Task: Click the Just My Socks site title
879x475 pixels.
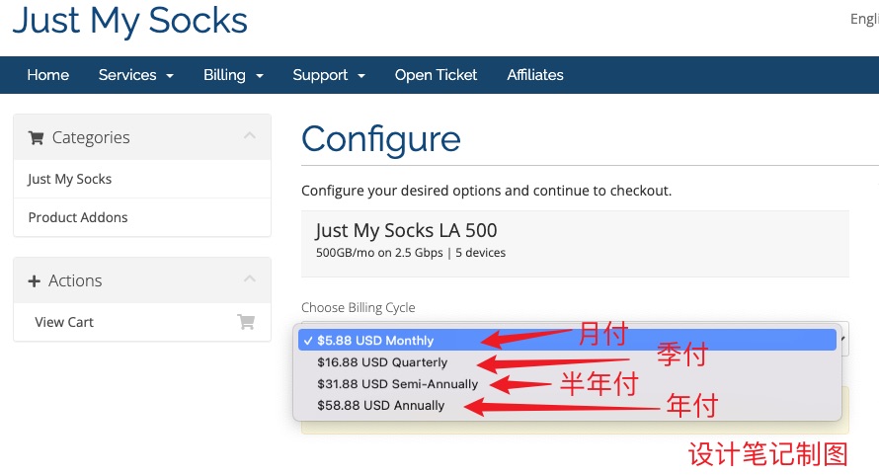Action: tap(129, 20)
